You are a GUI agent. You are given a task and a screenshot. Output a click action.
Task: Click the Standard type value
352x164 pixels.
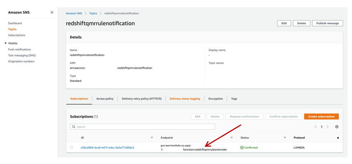(76, 81)
